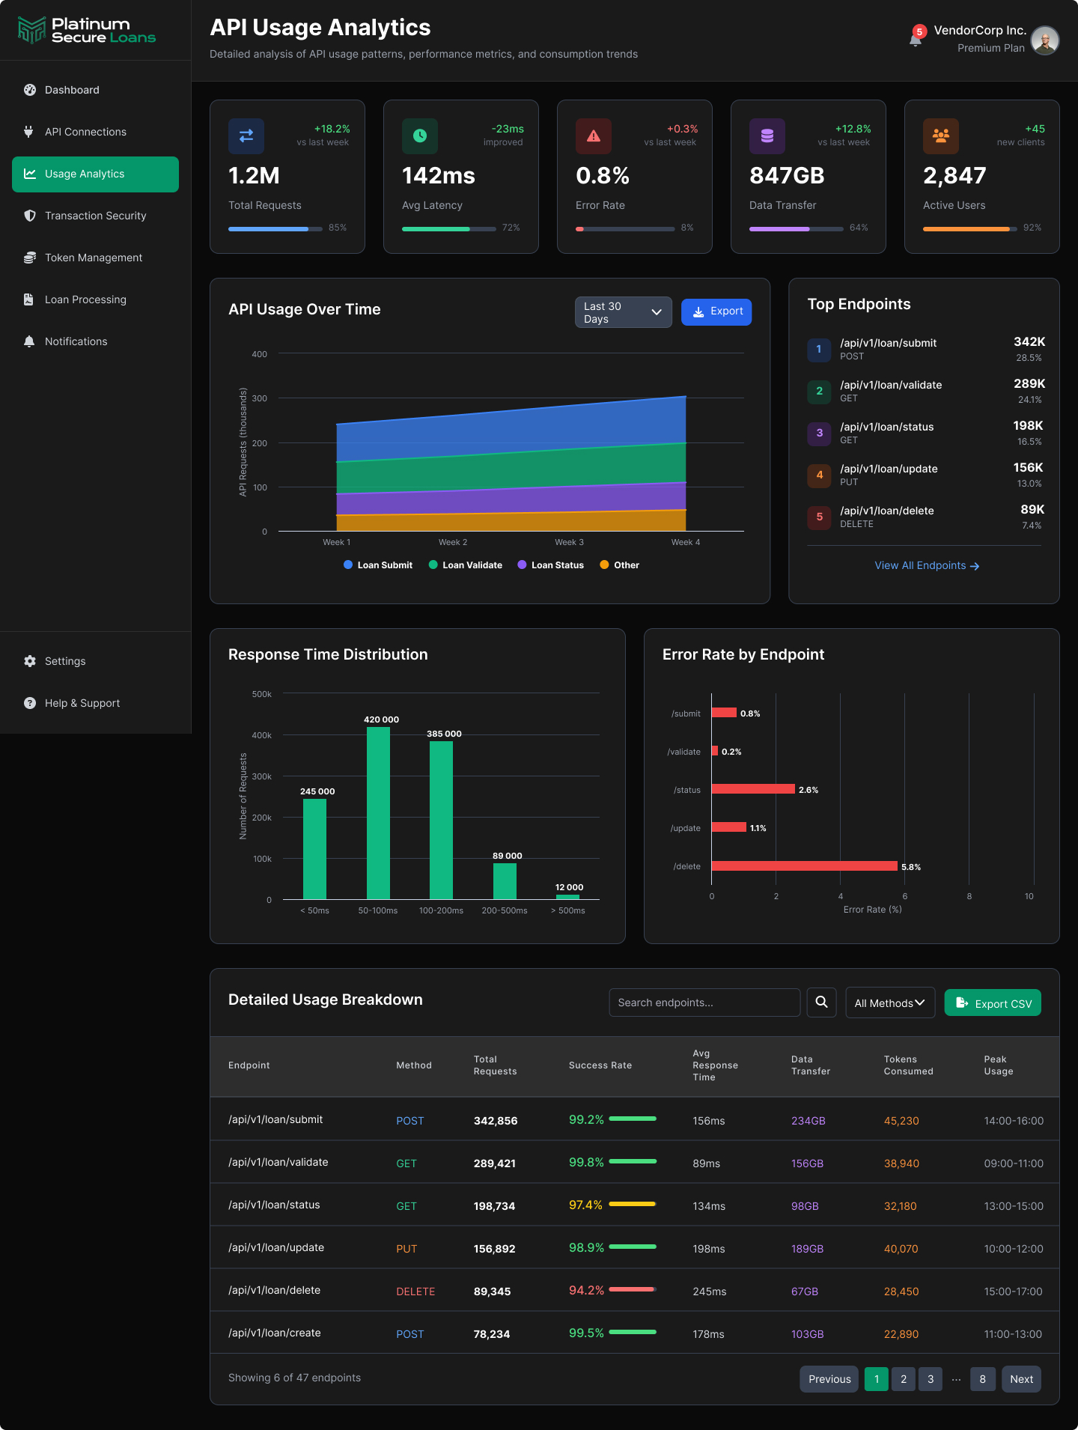Open Help & Support page
This screenshot has height=1430, width=1078.
[x=95, y=703]
